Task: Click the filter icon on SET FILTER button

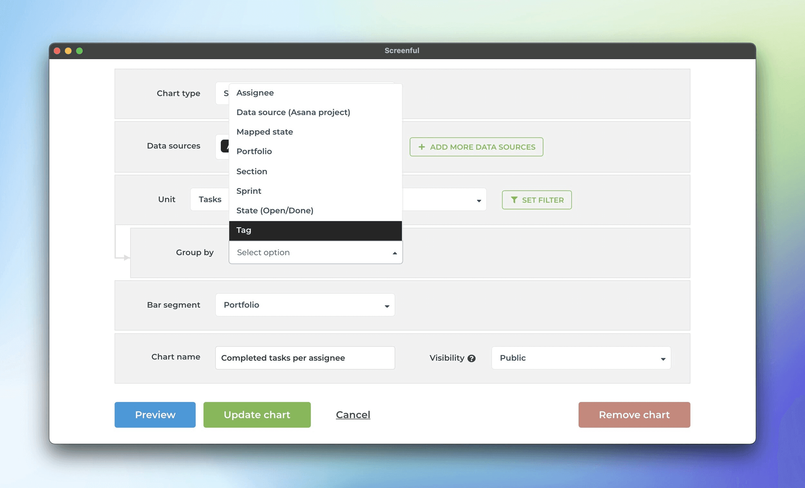Action: tap(514, 200)
